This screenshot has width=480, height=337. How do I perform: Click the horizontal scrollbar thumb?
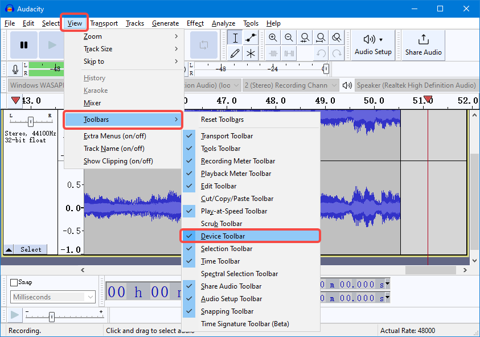(x=430, y=270)
